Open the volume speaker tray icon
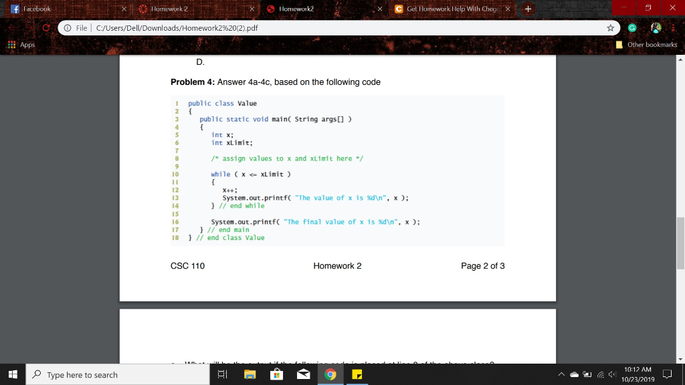685x385 pixels. 612,374
